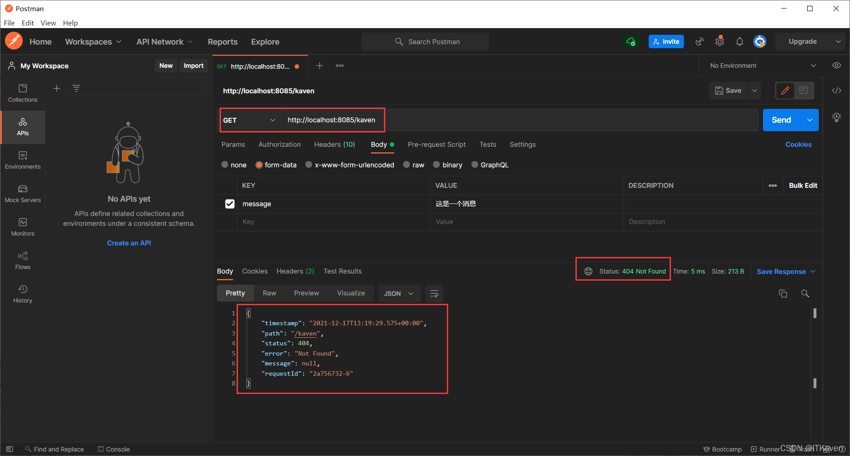Switch to the Pre-request Script tab

[x=437, y=145]
